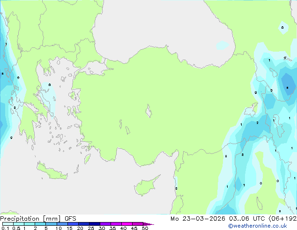Click the 'Mo 23-03-2026' date text
This screenshot has height=230, width=297.
(x=198, y=219)
